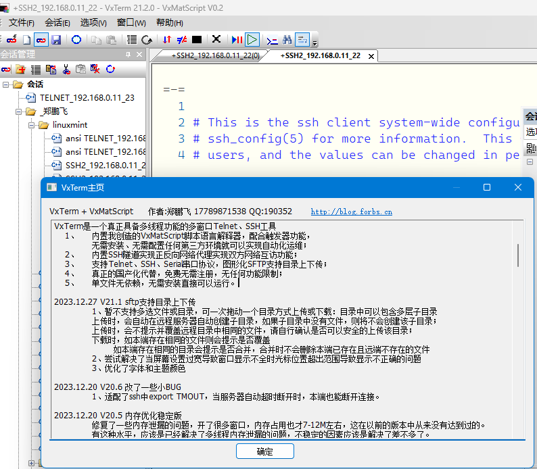Click '2023.12.20 V20.5 内存优化稳定版' heading text
The width and height of the screenshot is (537, 469).
(x=118, y=416)
